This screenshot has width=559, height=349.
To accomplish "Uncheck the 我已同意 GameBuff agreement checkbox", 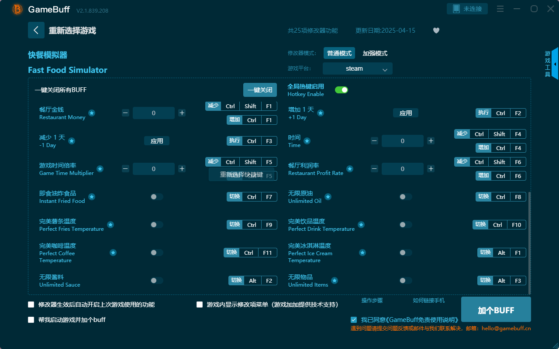I will click(x=353, y=319).
